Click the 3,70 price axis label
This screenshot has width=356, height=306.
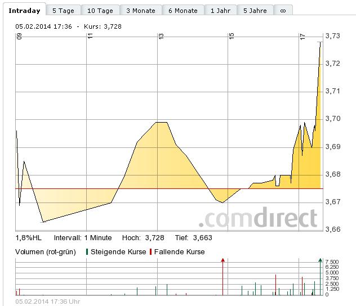tap(332, 119)
